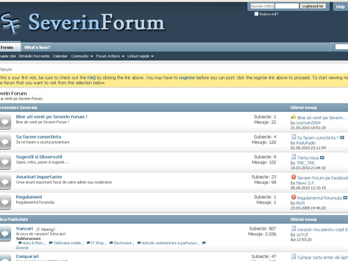Go to last post arrow after Sa facem cunostinta ?
Viewport: 348px width, 261px height.
pos(342,138)
